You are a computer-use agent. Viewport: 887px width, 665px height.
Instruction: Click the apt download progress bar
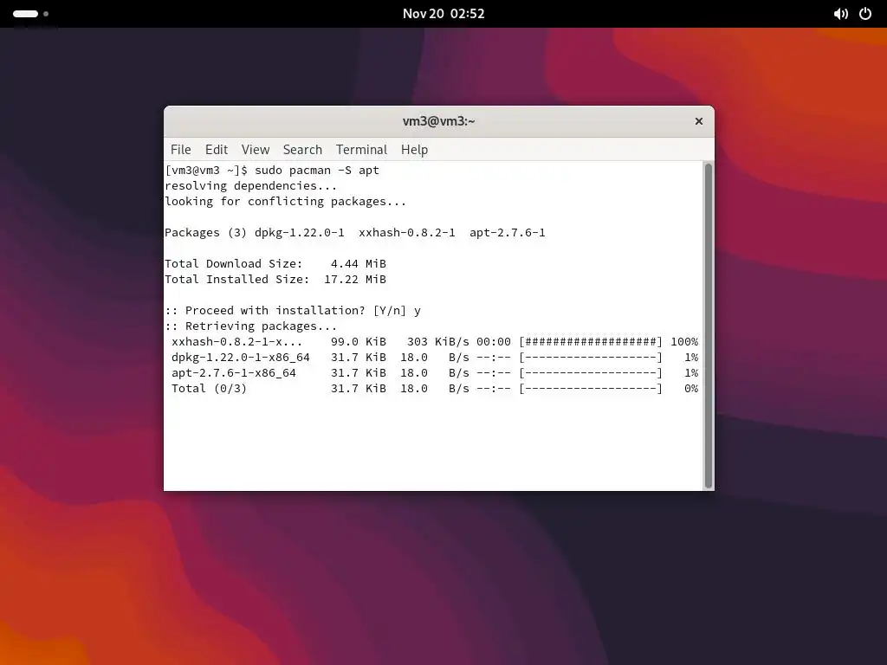click(x=590, y=372)
